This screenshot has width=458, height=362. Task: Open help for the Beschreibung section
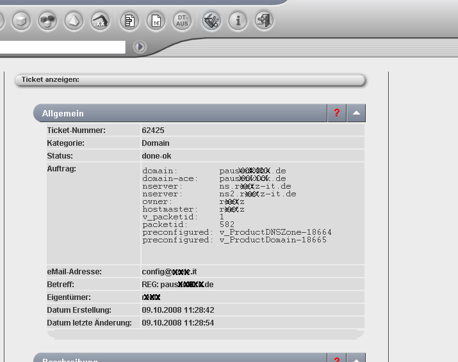tap(337, 359)
